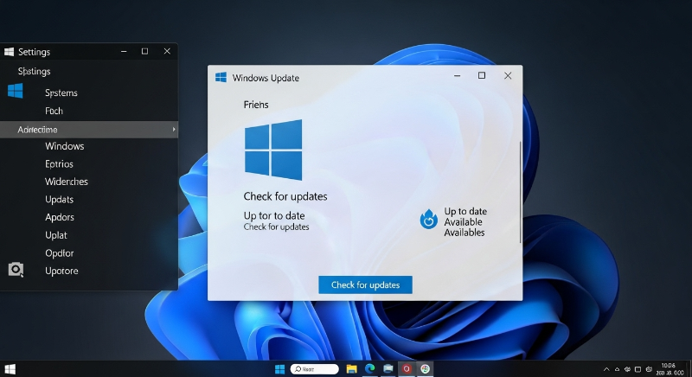692x377 pixels.
Task: Close the Windows Update window
Action: [508, 76]
